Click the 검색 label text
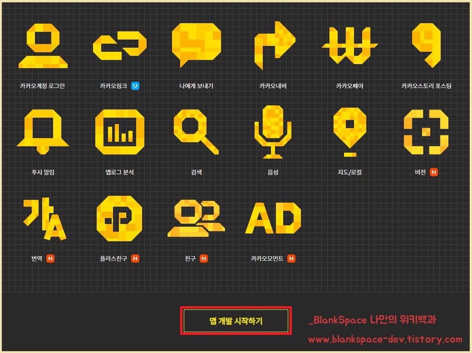This screenshot has height=353, width=472. coord(196,172)
